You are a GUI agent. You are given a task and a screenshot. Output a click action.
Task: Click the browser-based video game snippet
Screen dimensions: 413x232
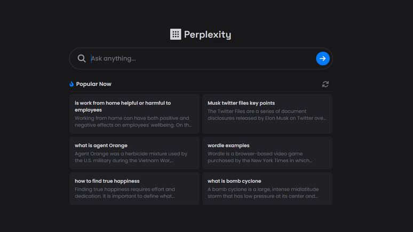tap(260, 157)
